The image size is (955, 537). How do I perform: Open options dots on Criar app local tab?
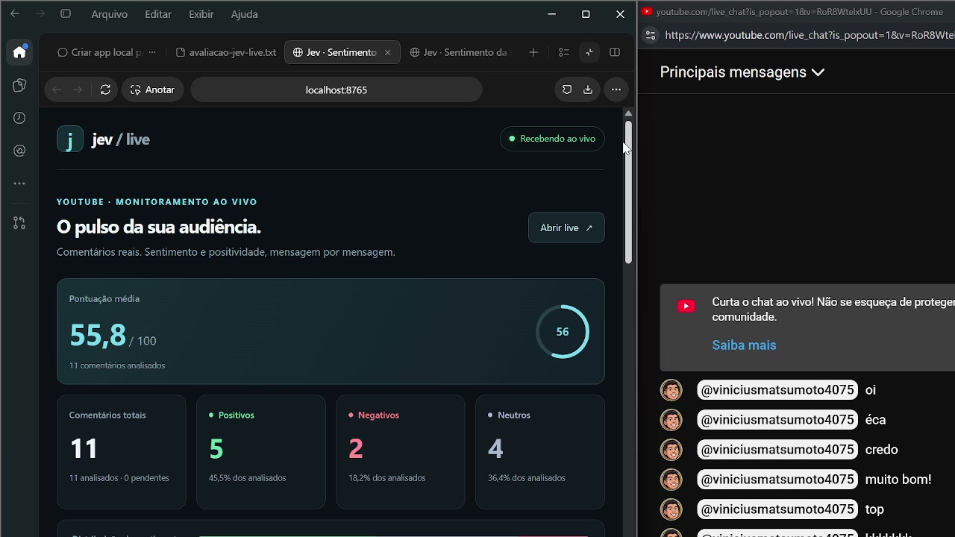pos(152,52)
